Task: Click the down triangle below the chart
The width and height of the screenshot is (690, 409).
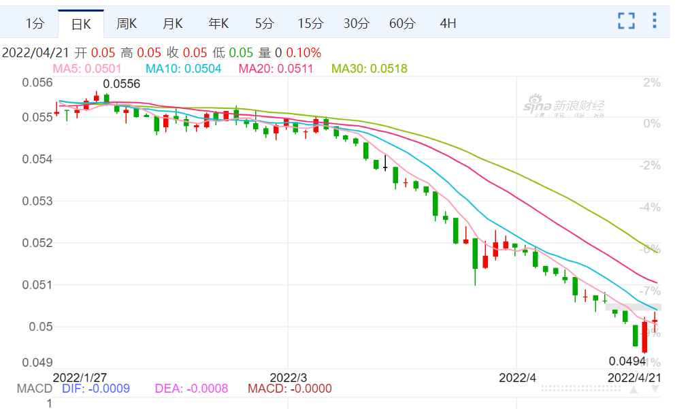Action: [x=655, y=389]
